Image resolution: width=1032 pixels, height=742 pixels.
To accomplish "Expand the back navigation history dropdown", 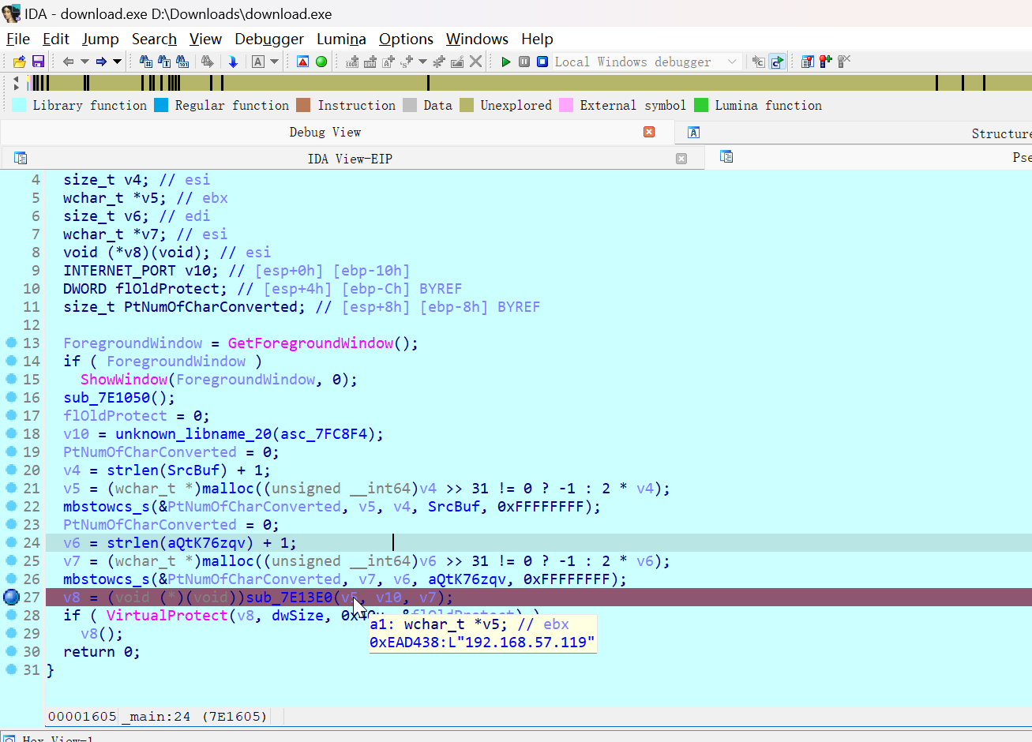I will [84, 62].
